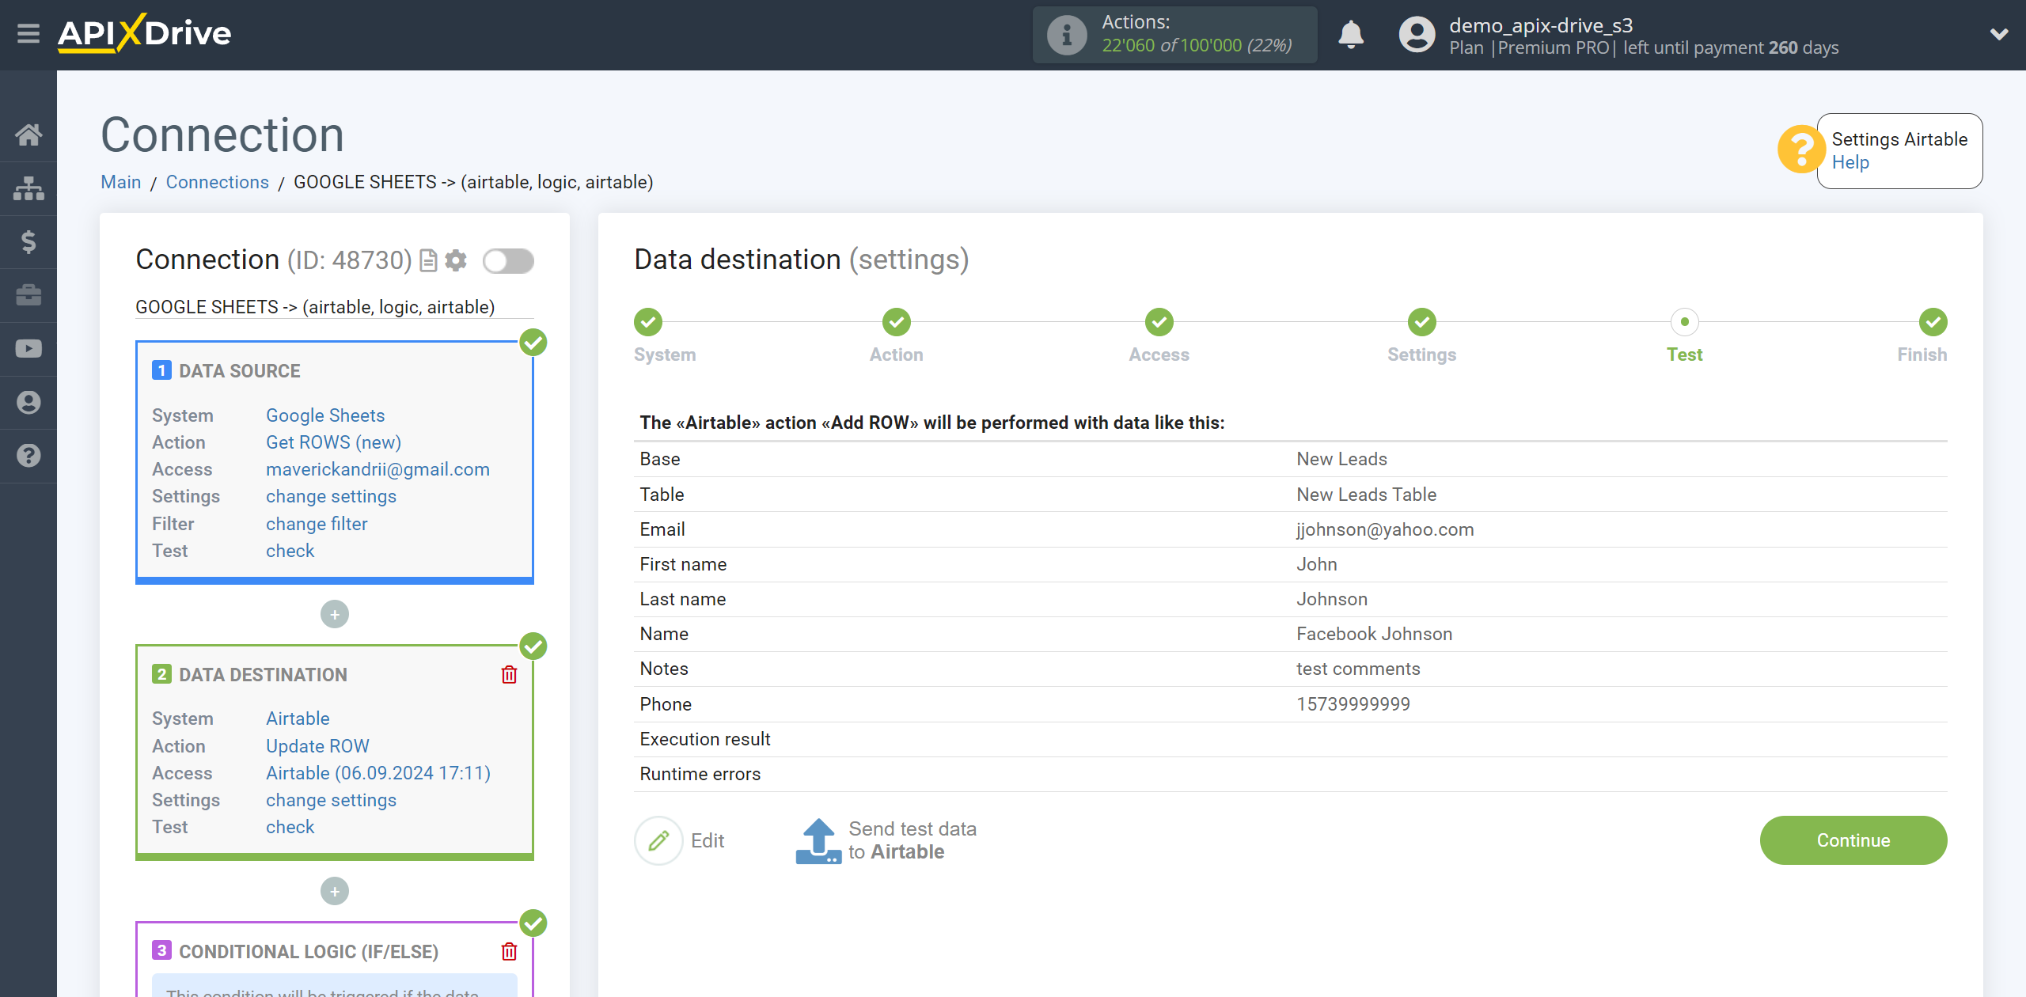Image resolution: width=2026 pixels, height=997 pixels.
Task: Toggle the connection enabled/disabled switch
Action: click(508, 261)
